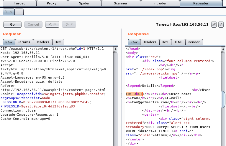Open the Spider tab
Image resolution: width=226 pixels, height=146 pixels.
click(x=84, y=3)
